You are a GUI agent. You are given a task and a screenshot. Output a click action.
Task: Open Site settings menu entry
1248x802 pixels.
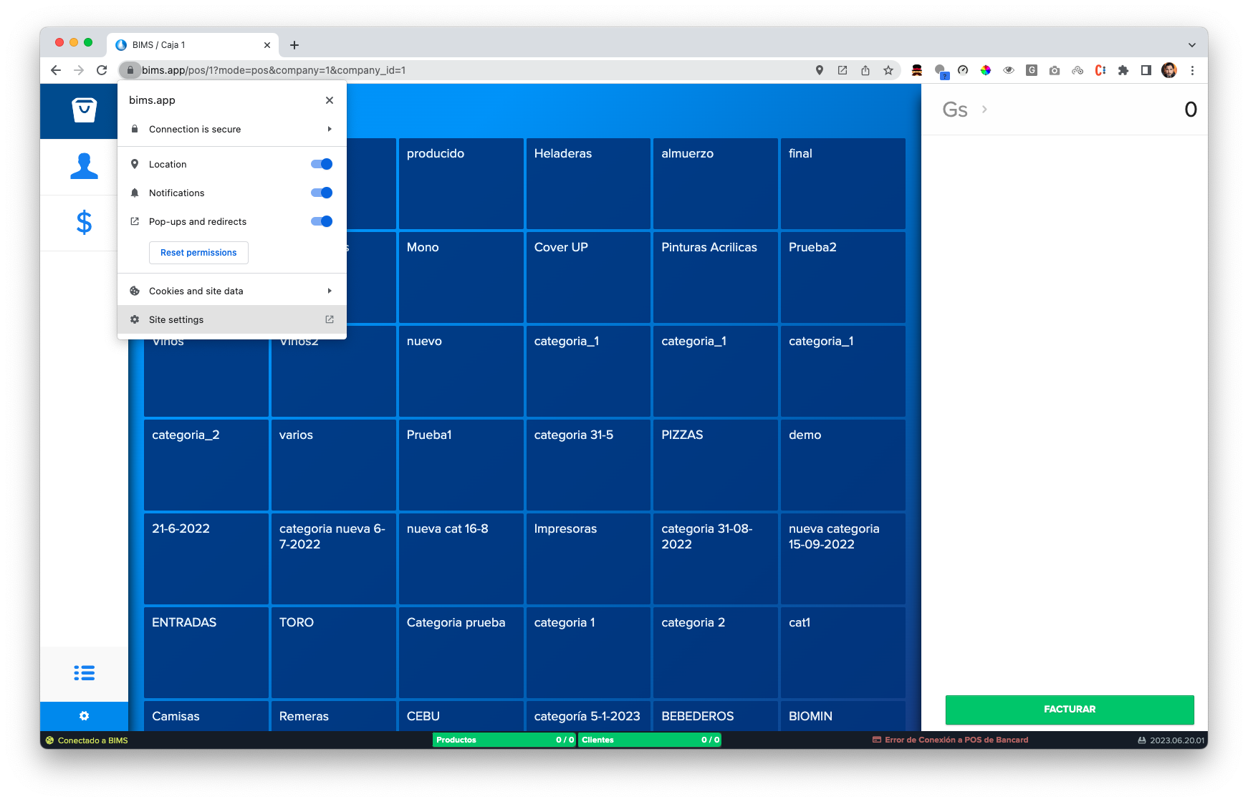pyautogui.click(x=231, y=319)
